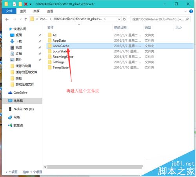This screenshot has height=177, width=196.
Task: Open the 文件 ribbon tab
Action: point(9,11)
